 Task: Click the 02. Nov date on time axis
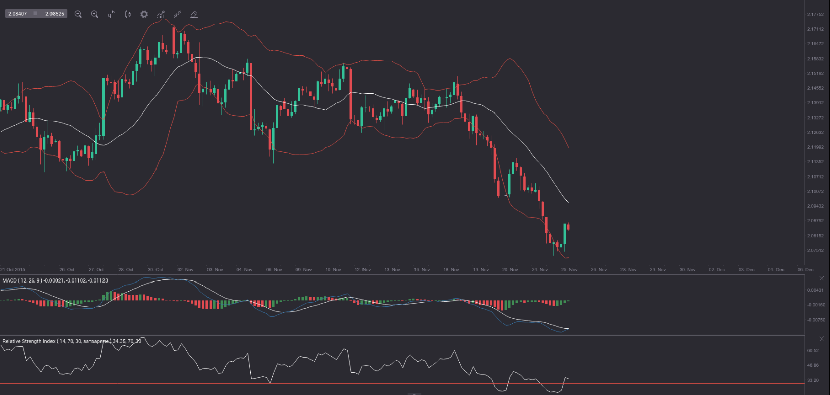click(x=185, y=270)
